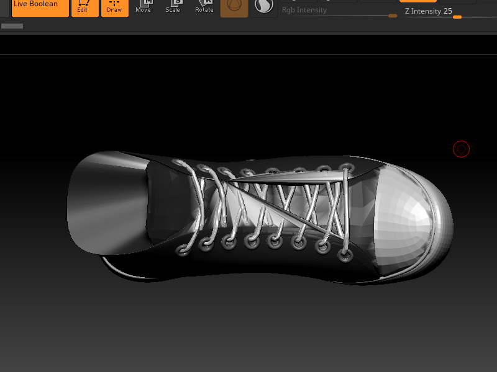497x372 pixels.
Task: Adjust the Z Intensity 25 slider
Action: [x=449, y=12]
